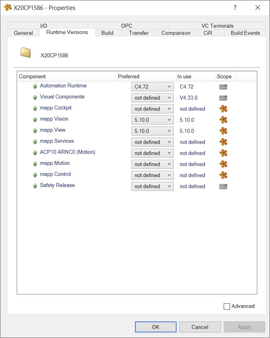Open mapp Control preferred version dropdown

click(x=152, y=175)
